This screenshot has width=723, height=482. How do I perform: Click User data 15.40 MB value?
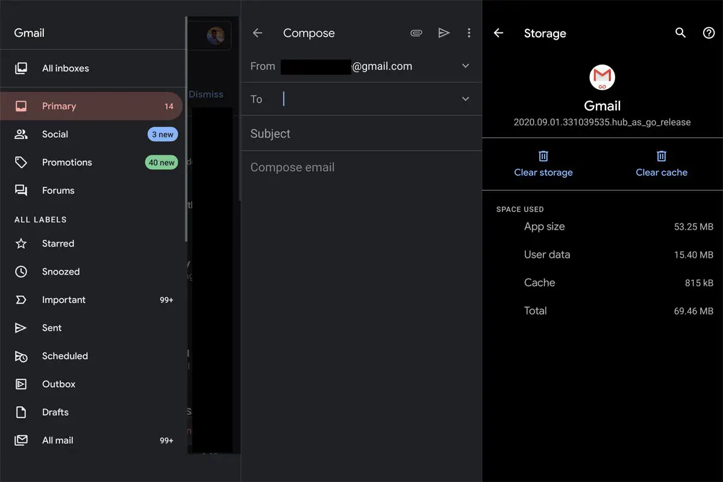[x=693, y=255]
